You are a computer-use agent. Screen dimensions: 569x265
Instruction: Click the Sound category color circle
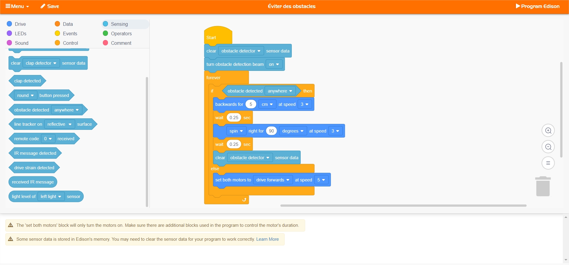(x=9, y=43)
